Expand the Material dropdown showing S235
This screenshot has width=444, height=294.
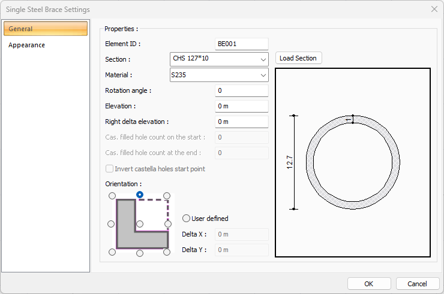[x=219, y=75]
